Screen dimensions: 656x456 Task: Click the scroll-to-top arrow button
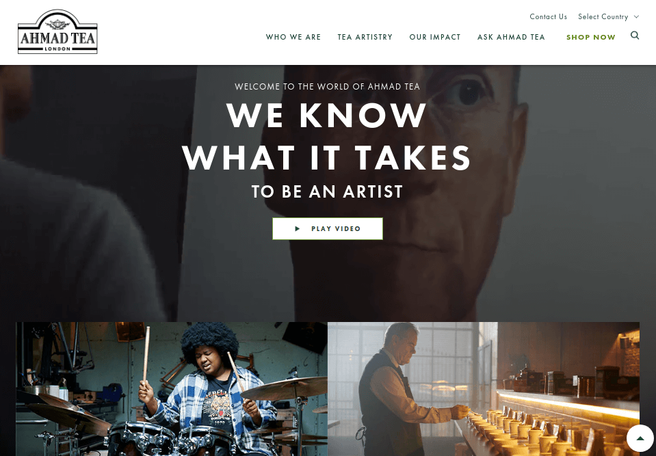click(640, 438)
